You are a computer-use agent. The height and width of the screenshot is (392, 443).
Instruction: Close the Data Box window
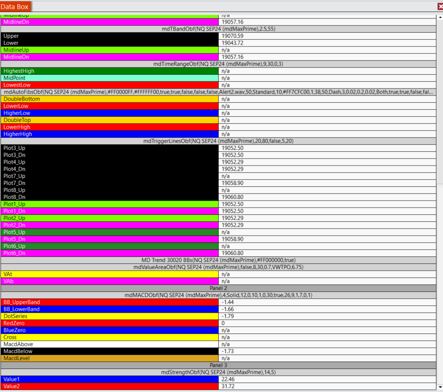tap(440, 6)
